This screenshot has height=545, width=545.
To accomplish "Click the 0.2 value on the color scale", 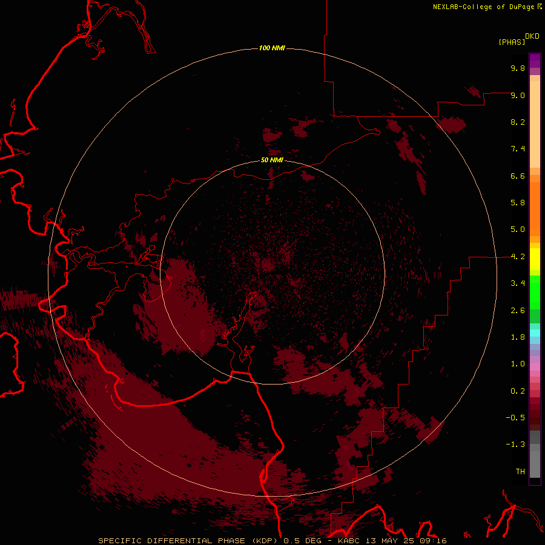I will point(518,391).
